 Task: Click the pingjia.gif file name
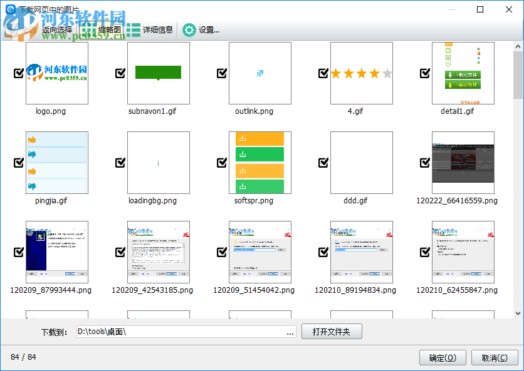click(x=51, y=200)
